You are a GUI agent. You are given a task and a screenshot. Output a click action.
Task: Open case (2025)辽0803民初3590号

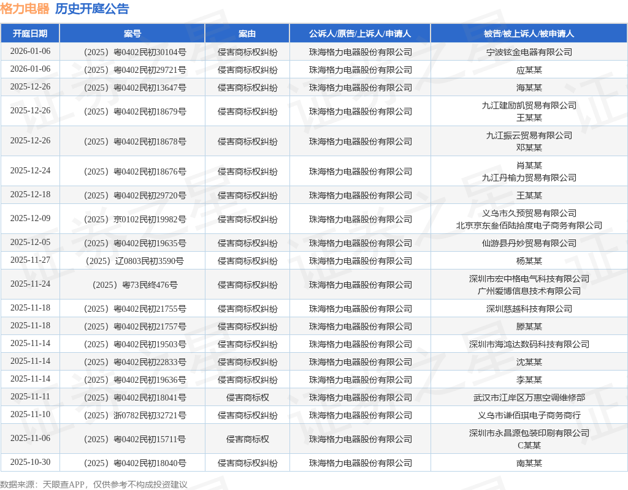click(135, 261)
